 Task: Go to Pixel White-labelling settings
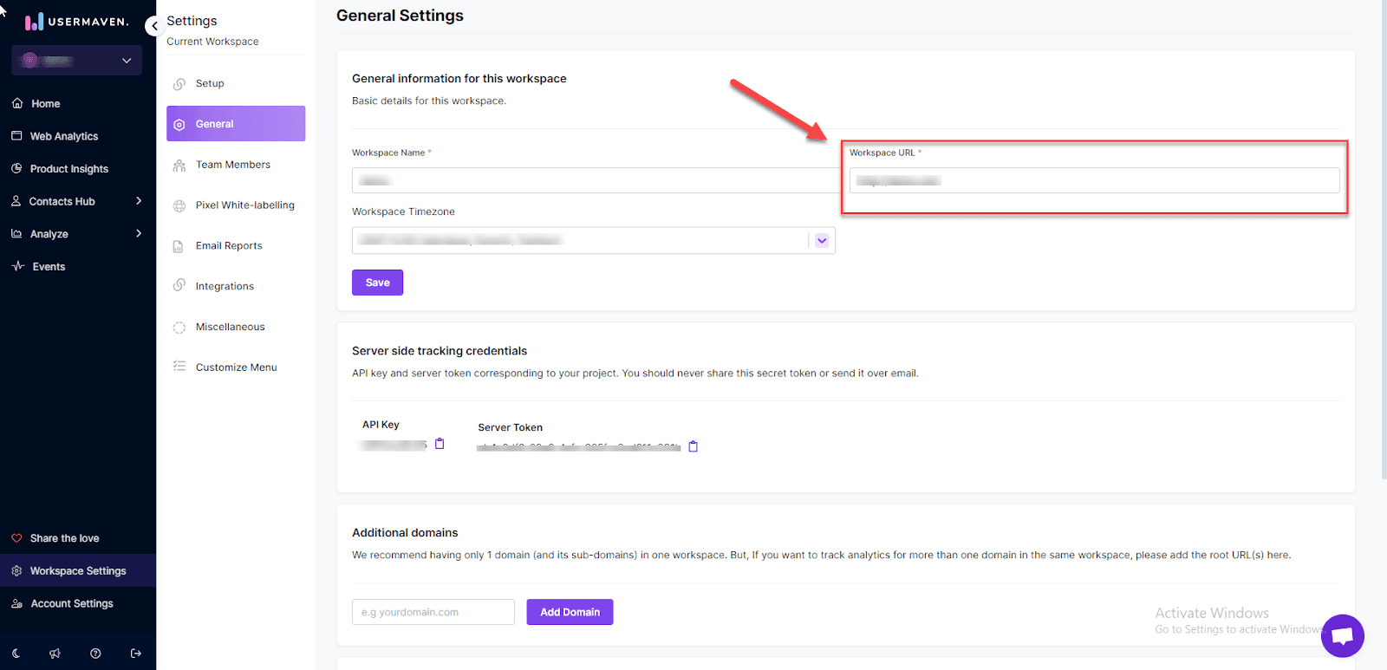244,205
